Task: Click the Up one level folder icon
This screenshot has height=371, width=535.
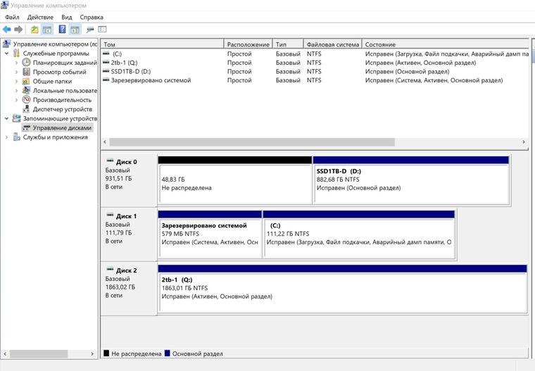Action: pos(34,30)
